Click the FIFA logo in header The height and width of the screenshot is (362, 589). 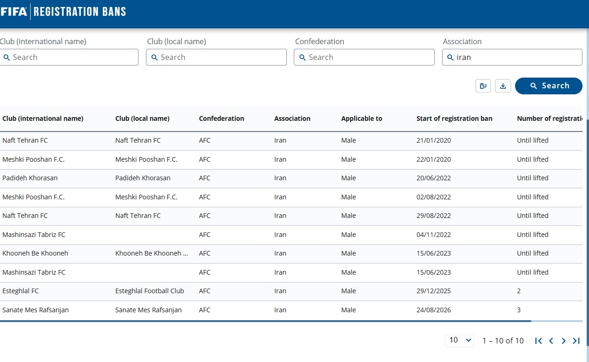pos(13,11)
